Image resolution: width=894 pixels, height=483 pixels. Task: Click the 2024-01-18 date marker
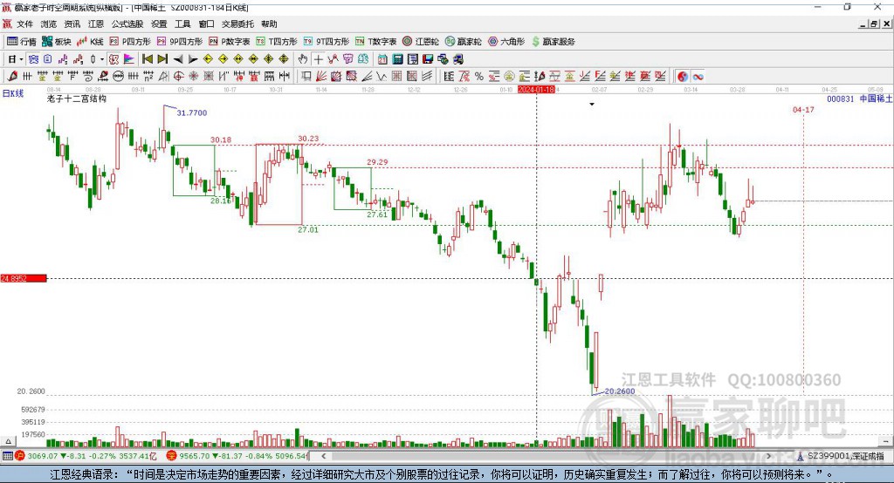537,90
